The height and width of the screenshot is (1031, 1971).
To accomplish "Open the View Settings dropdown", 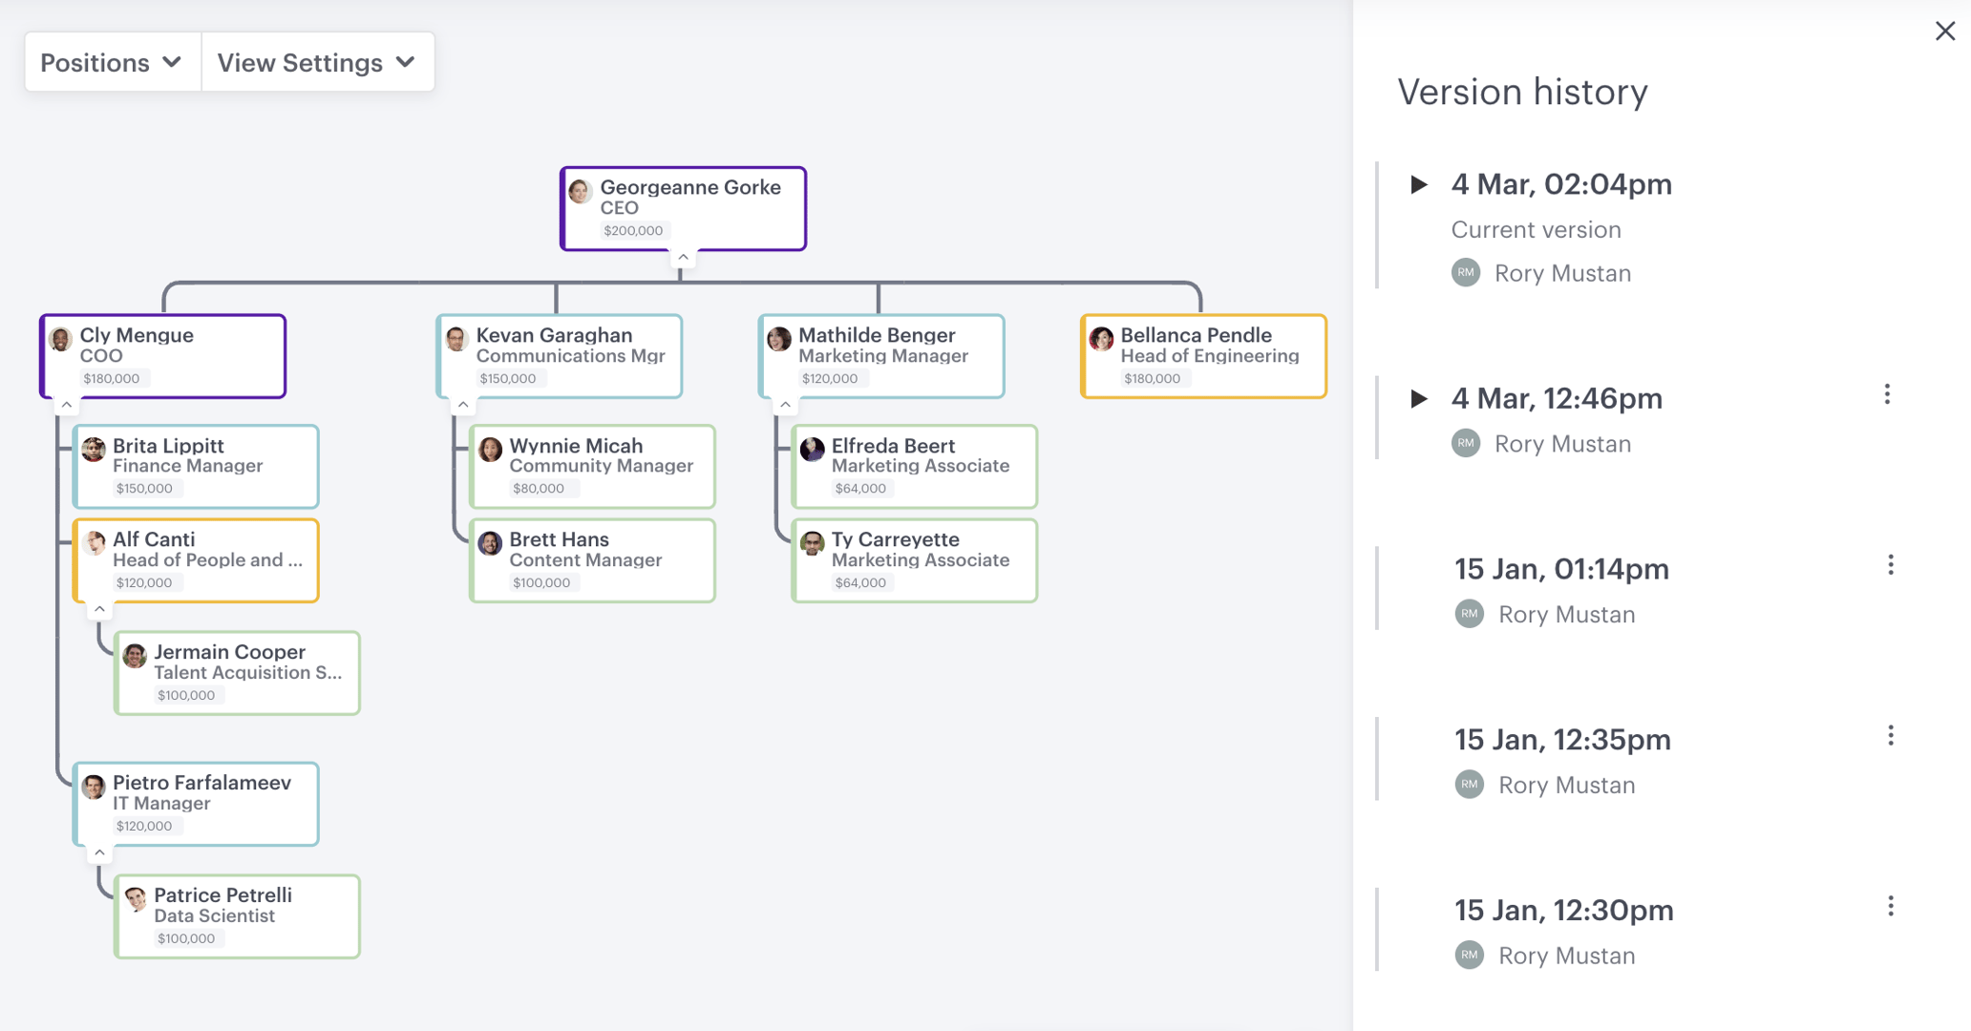I will tap(317, 63).
